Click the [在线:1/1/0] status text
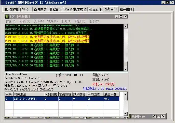This screenshot has height=123, width=175. point(100,80)
